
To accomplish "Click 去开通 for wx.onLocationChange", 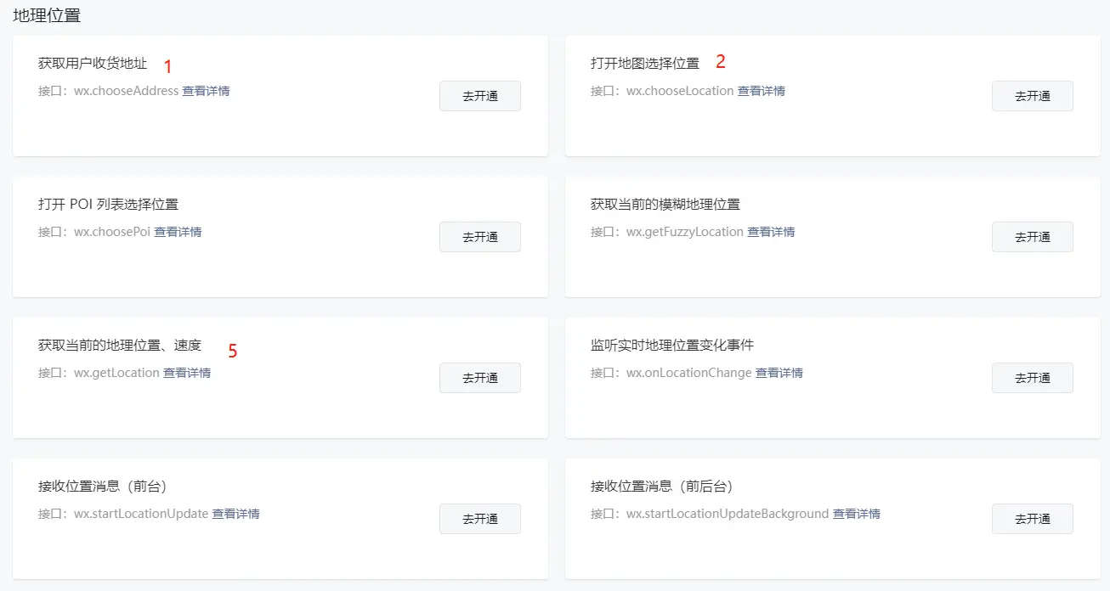I will click(1032, 378).
